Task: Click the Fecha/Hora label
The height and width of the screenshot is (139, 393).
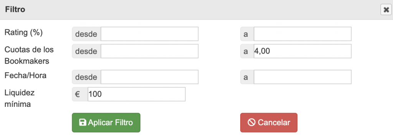Action: (26, 75)
